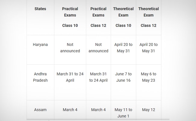Image resolution: width=196 pixels, height=121 pixels.
Task: Click the Theoretical Exam Class 12 header
Action: pyautogui.click(x=148, y=17)
